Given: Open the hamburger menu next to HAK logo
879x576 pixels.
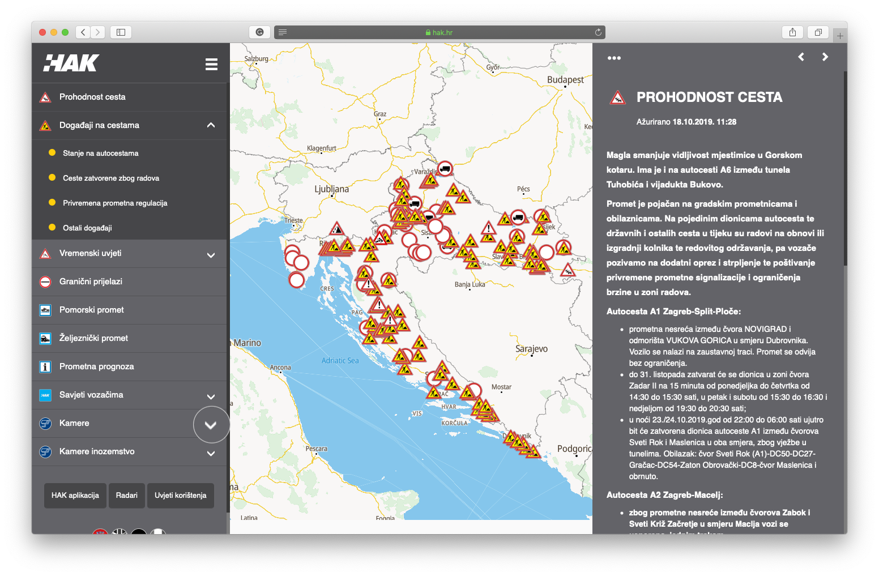Looking at the screenshot, I should coord(211,64).
